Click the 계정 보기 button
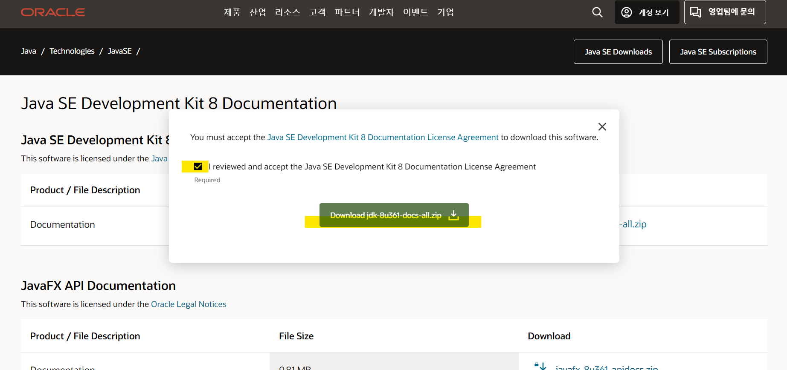 click(x=647, y=12)
